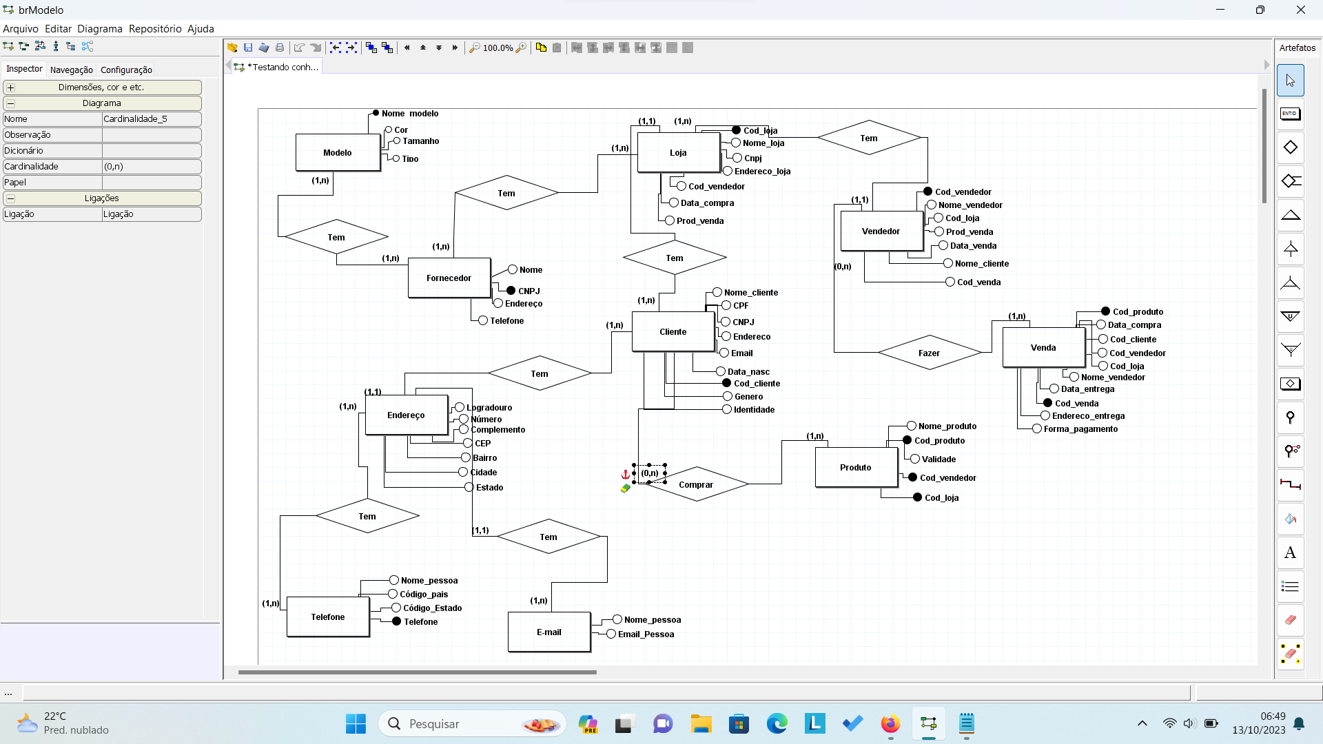Save the diagram with the floppy icon
The height and width of the screenshot is (744, 1323).
tap(248, 48)
